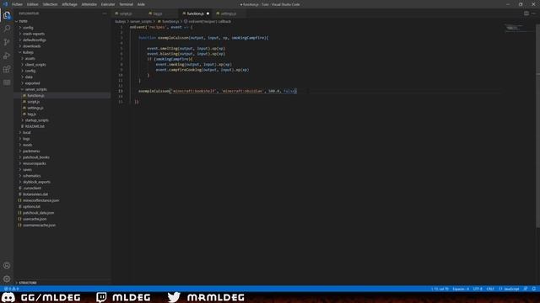Open functions.js in the explorer tree

(x=35, y=95)
